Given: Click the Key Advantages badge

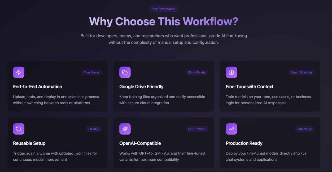Looking at the screenshot, I should [x=164, y=9].
